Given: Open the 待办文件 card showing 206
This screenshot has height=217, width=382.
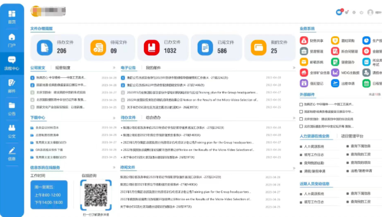Looking at the screenshot, I should click(56, 48).
